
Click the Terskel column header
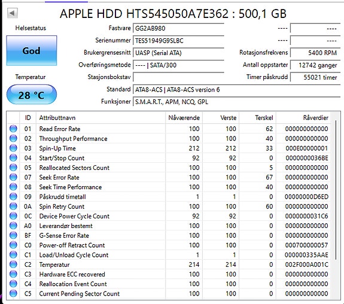pos(258,118)
